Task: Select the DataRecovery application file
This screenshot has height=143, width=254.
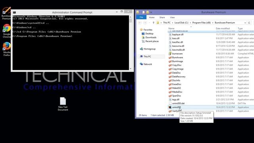Action: click(179, 77)
